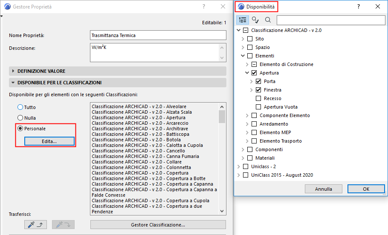Viewport: 388px width, 235px height.
Task: Click Annulla in Disponibilità dialog
Action: [x=324, y=189]
